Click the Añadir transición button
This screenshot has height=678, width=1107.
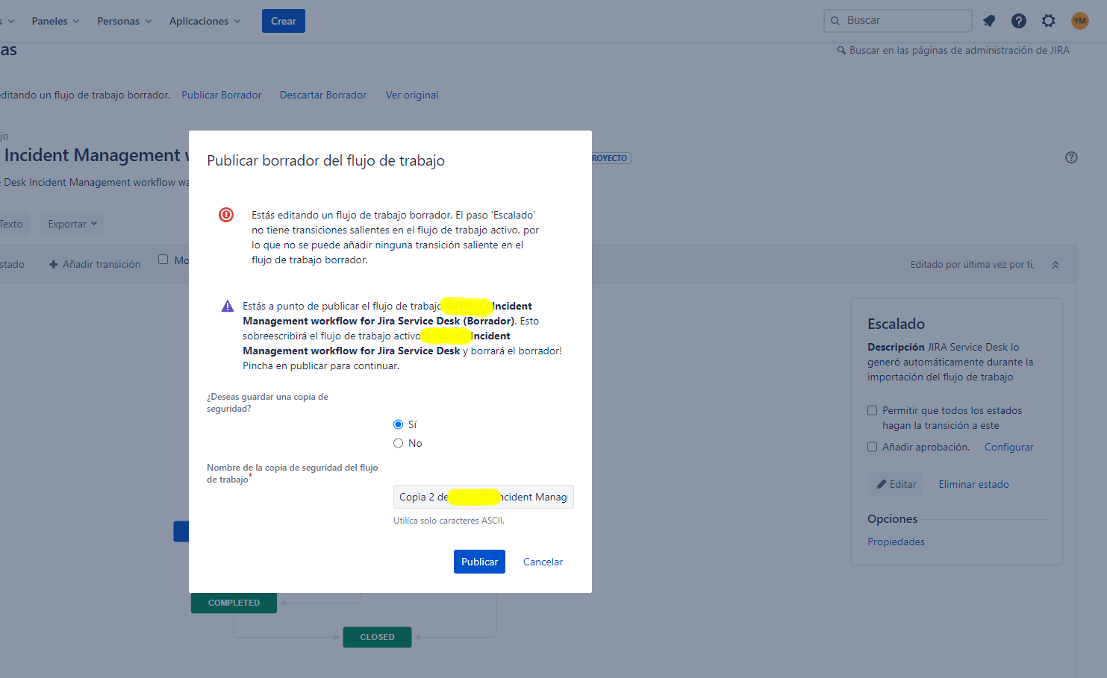coord(95,264)
